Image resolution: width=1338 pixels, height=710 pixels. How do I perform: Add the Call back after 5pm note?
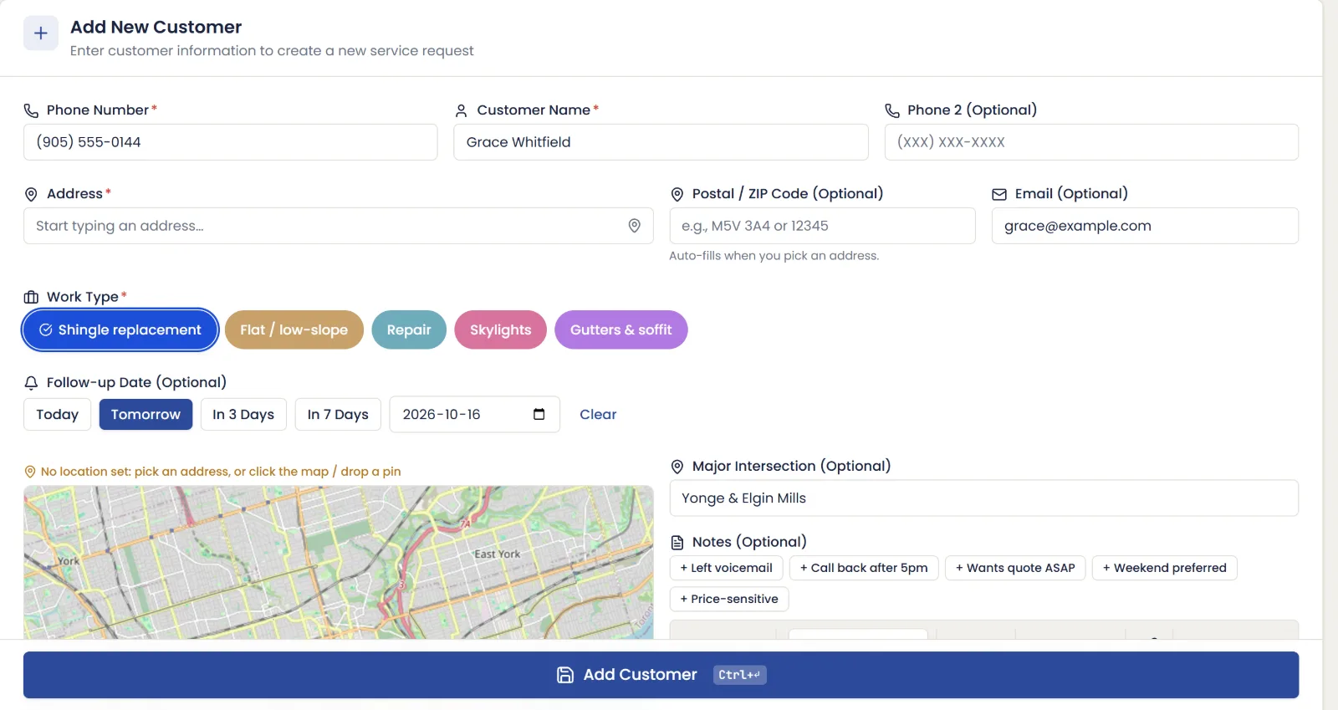coord(864,568)
